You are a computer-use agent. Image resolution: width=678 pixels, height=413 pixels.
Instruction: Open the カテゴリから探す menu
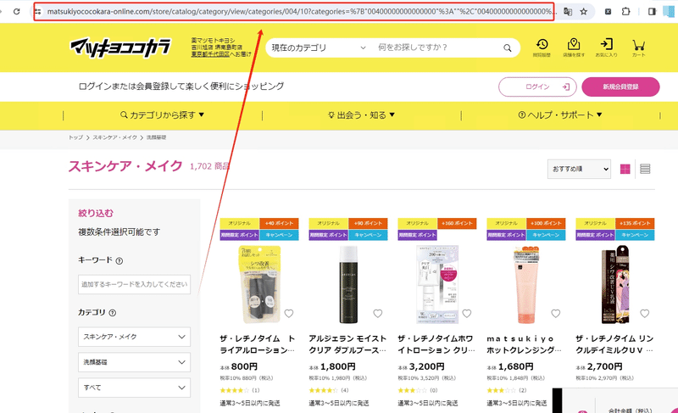coord(162,115)
